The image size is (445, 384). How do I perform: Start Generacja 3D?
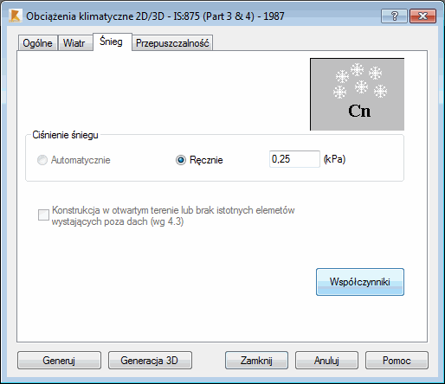[150, 361]
